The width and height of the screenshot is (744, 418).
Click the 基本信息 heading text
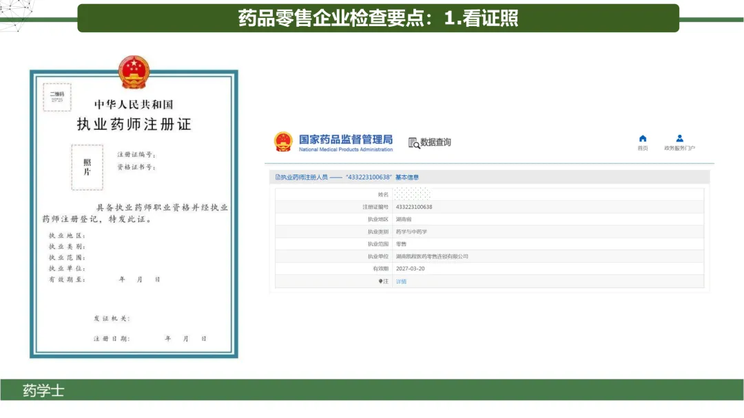(x=406, y=177)
